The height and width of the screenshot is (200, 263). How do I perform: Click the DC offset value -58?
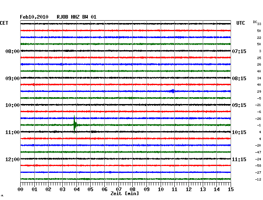pyautogui.click(x=258, y=166)
